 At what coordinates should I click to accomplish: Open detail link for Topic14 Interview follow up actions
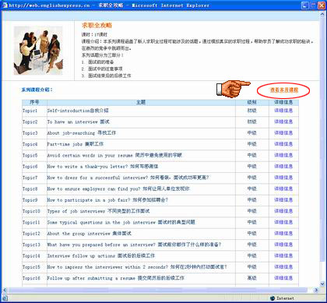pyautogui.click(x=283, y=255)
